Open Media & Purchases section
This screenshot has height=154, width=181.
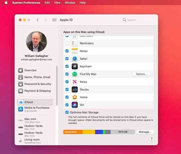37,108
